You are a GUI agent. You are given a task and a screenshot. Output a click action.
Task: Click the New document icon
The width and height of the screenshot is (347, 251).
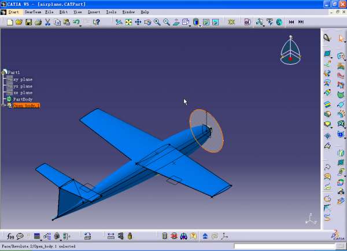tap(10, 22)
